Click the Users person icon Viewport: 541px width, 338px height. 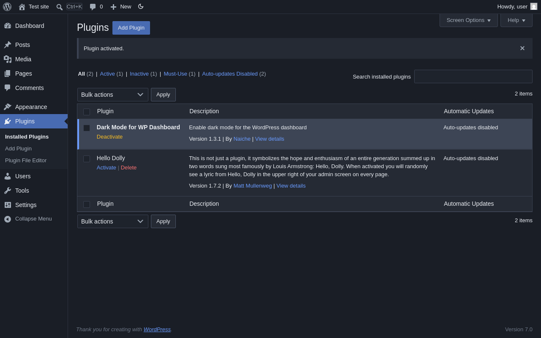(x=8, y=176)
